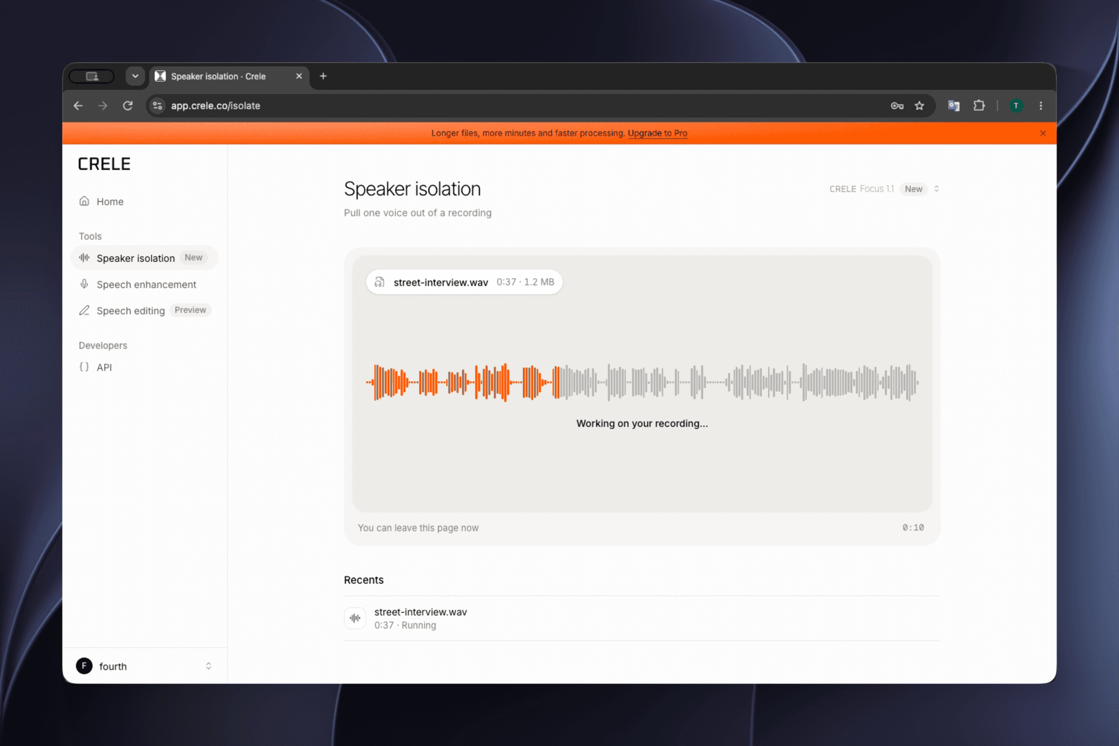Click the window switcher pill icon

pos(92,76)
